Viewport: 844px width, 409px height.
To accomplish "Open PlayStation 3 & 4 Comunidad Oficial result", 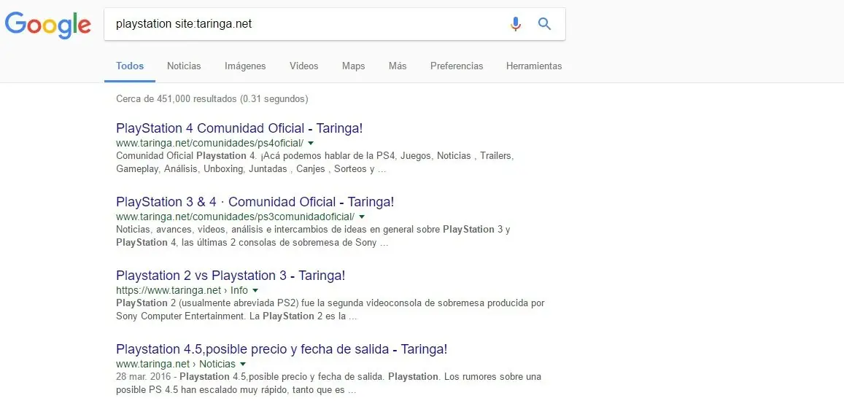I will (x=255, y=202).
